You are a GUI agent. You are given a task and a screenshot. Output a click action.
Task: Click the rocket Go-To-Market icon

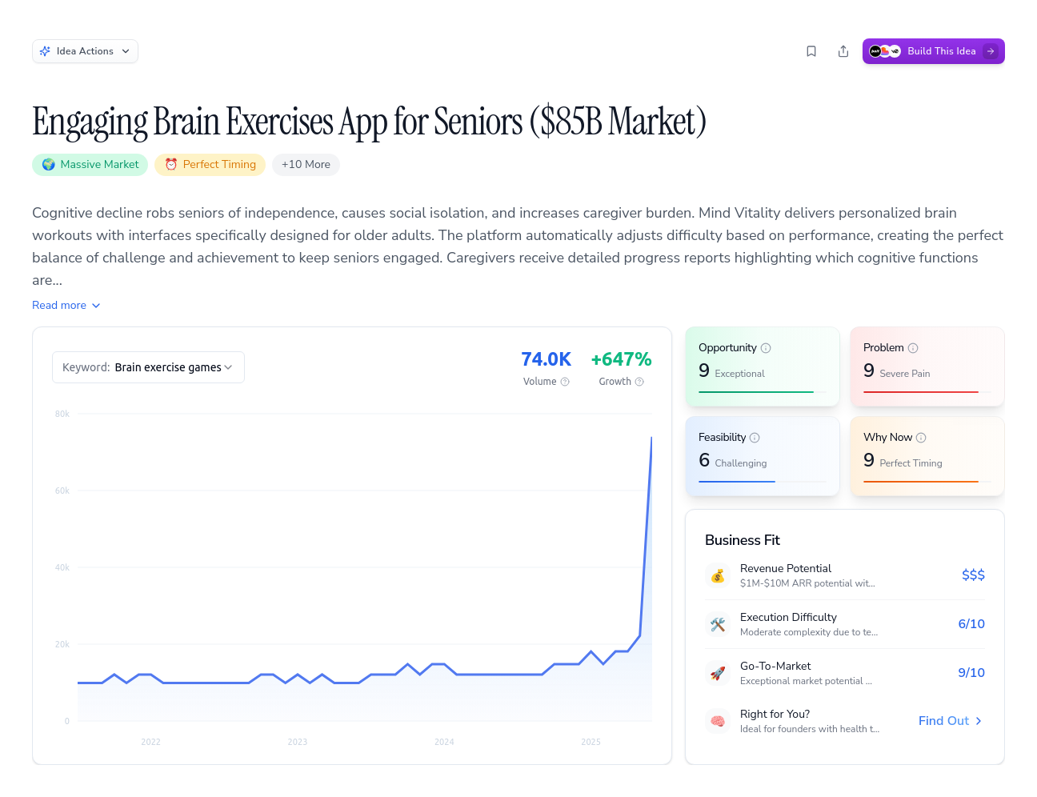(718, 673)
